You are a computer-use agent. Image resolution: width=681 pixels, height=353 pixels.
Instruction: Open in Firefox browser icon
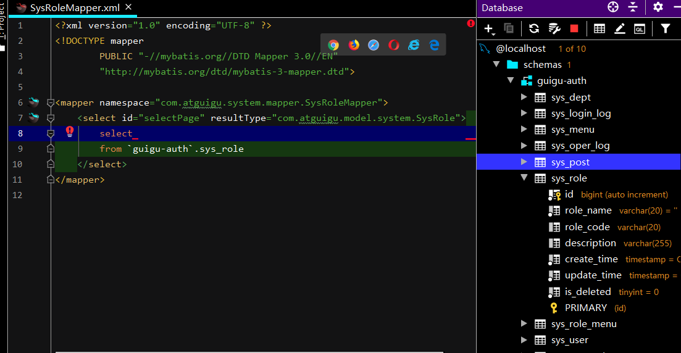point(354,44)
